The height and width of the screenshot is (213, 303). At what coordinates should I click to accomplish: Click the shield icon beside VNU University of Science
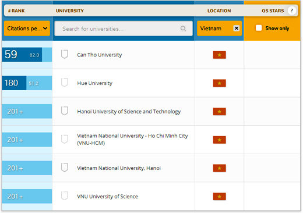pyautogui.click(x=65, y=196)
